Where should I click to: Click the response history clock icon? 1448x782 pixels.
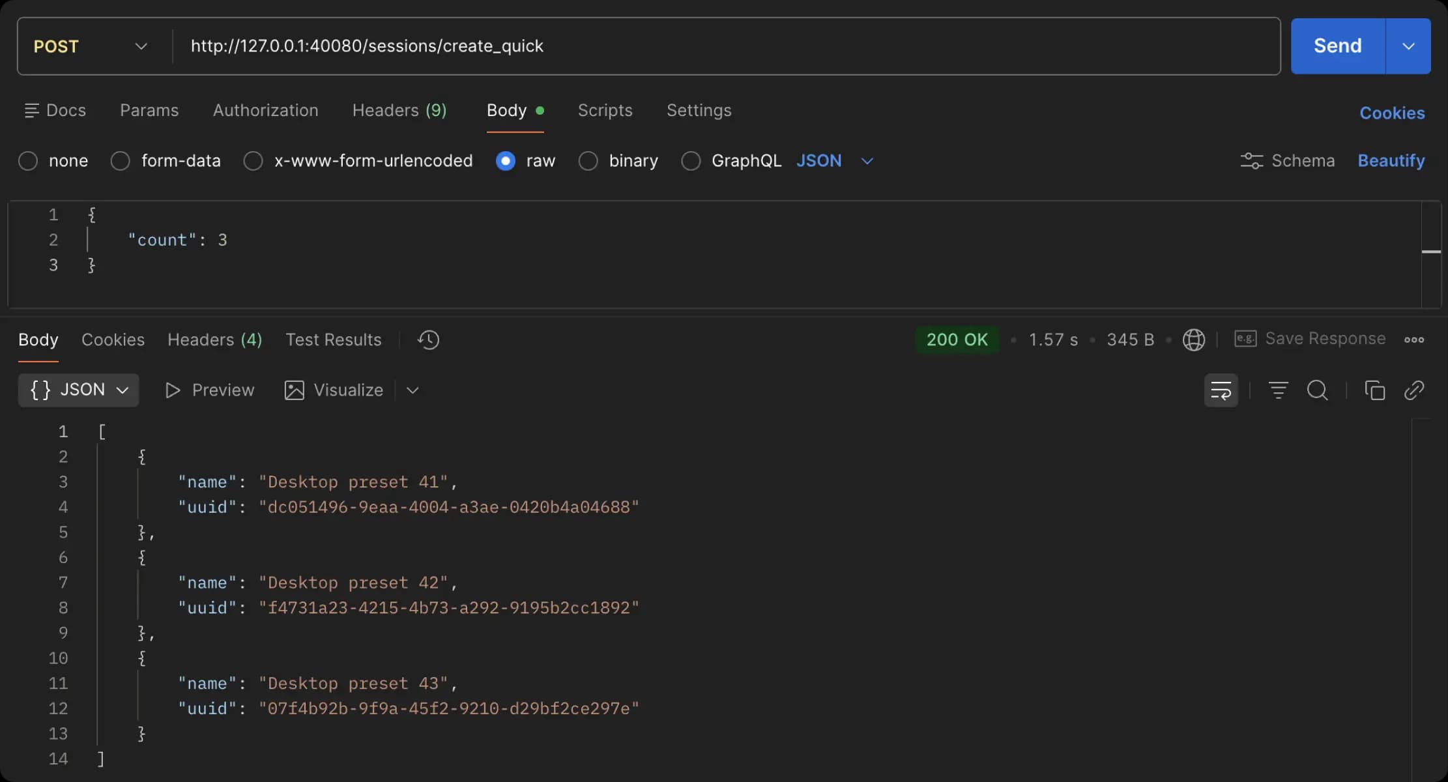click(428, 340)
